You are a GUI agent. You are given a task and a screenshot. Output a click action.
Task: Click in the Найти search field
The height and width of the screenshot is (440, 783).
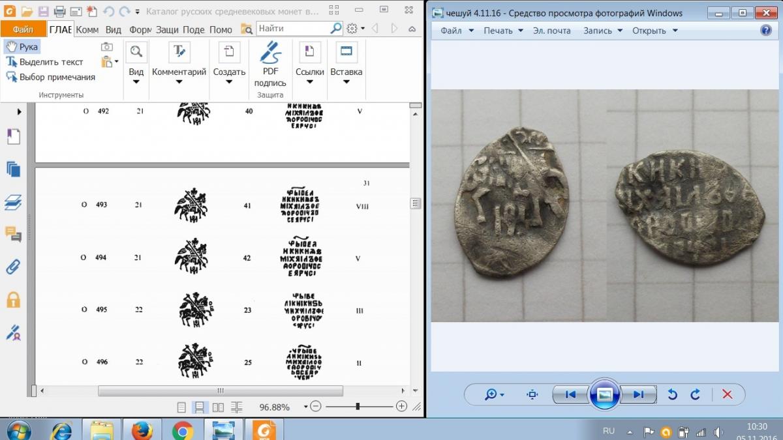tap(293, 29)
